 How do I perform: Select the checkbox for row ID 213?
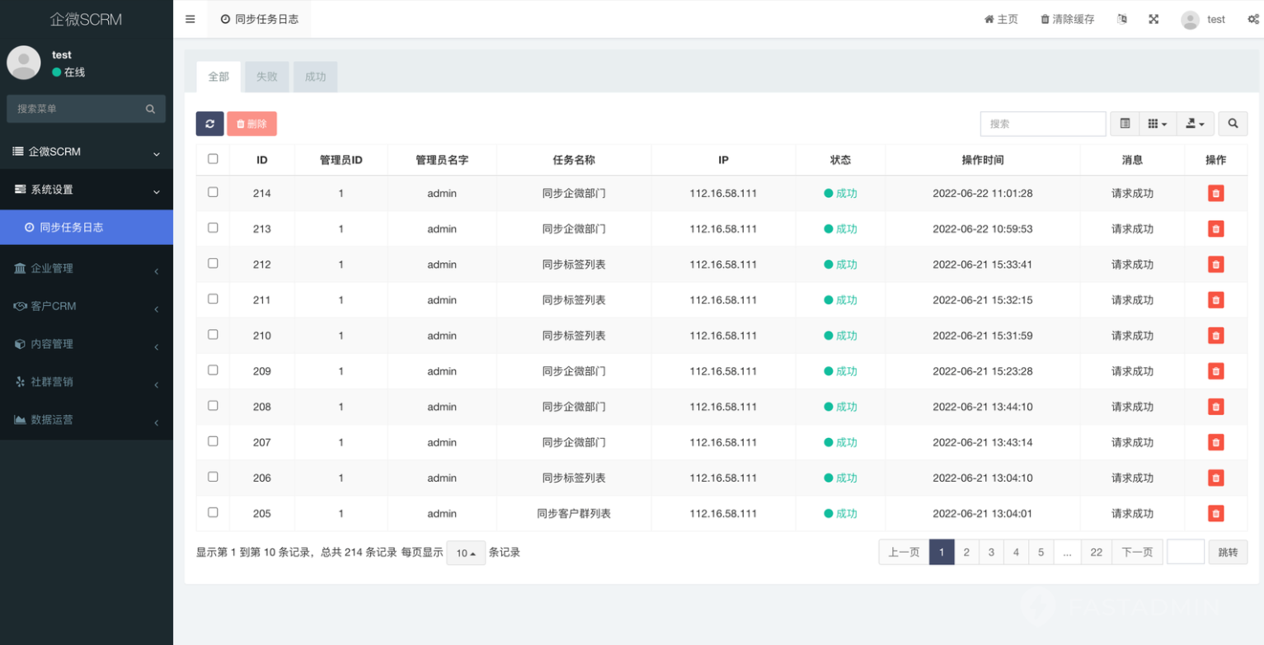[213, 228]
